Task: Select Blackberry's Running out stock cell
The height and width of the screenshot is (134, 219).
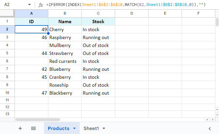Action: point(98,93)
